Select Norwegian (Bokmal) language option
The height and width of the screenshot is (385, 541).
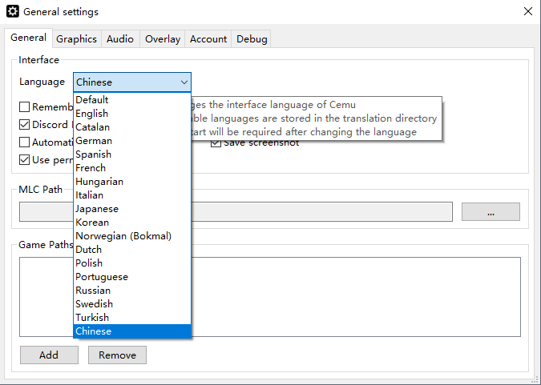pos(132,236)
